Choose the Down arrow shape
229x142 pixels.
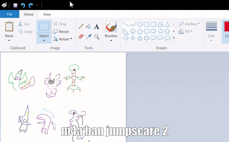click(x=126, y=38)
